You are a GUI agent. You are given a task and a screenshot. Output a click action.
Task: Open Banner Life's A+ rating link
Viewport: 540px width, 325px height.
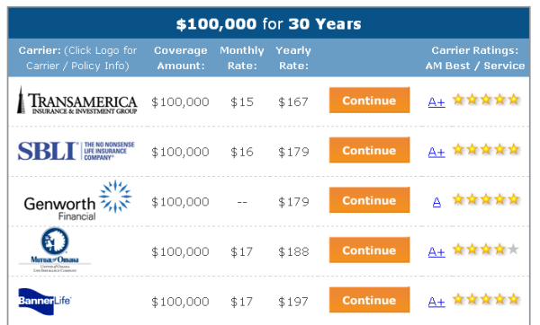coord(436,302)
